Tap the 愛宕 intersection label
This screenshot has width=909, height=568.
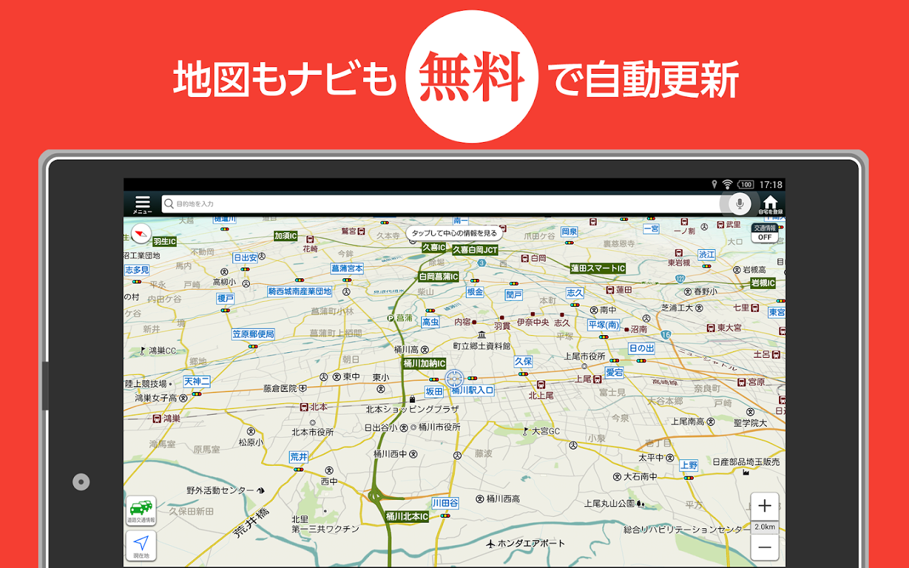coord(614,372)
